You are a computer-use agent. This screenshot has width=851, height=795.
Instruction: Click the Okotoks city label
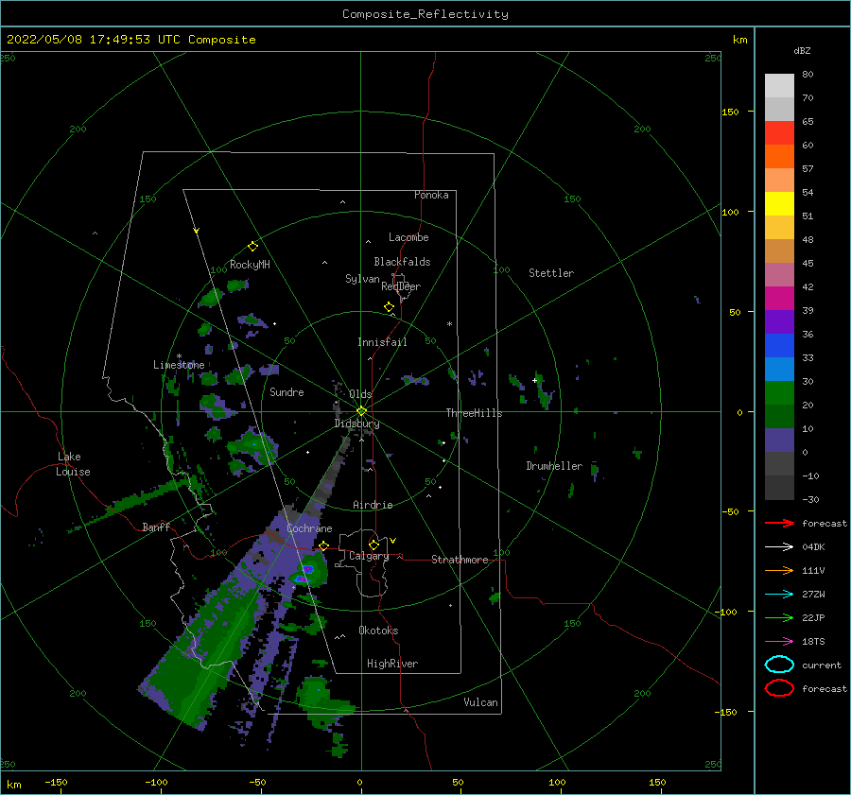point(378,631)
